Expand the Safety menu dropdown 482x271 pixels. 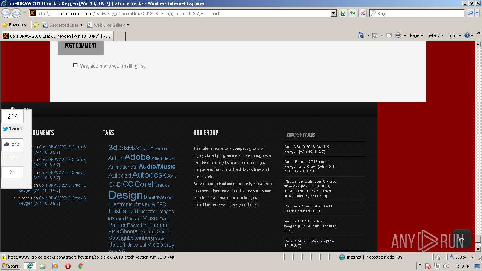pos(436,35)
